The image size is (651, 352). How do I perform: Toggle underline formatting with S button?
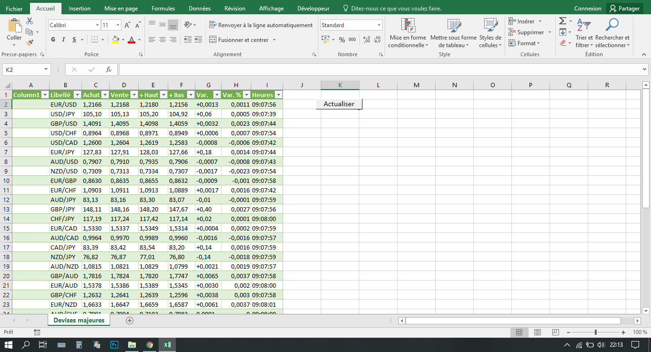(75, 40)
